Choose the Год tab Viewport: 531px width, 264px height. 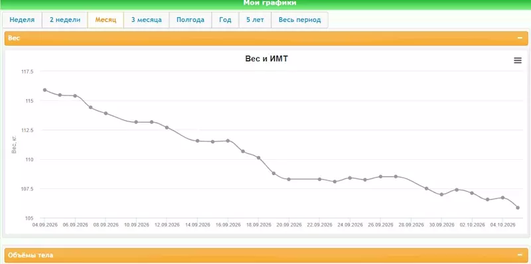pyautogui.click(x=225, y=20)
